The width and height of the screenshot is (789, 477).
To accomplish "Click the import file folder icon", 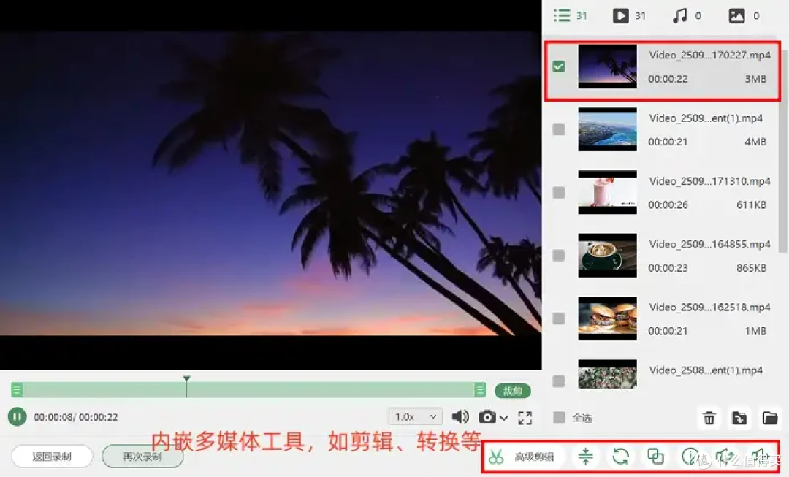I will tap(739, 418).
